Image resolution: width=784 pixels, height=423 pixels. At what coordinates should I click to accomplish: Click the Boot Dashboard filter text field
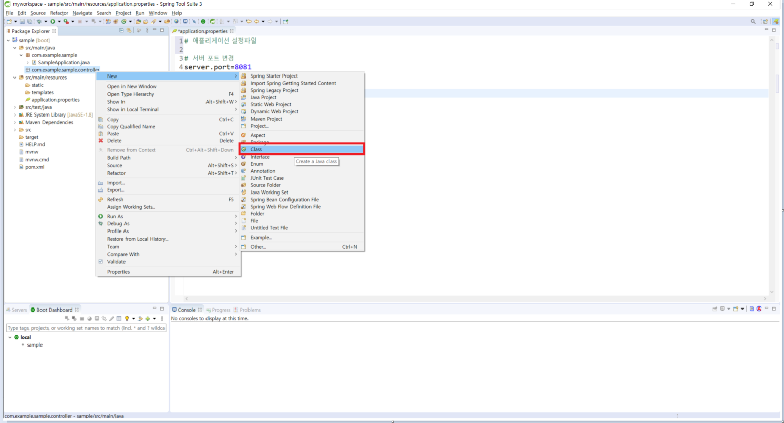point(86,328)
